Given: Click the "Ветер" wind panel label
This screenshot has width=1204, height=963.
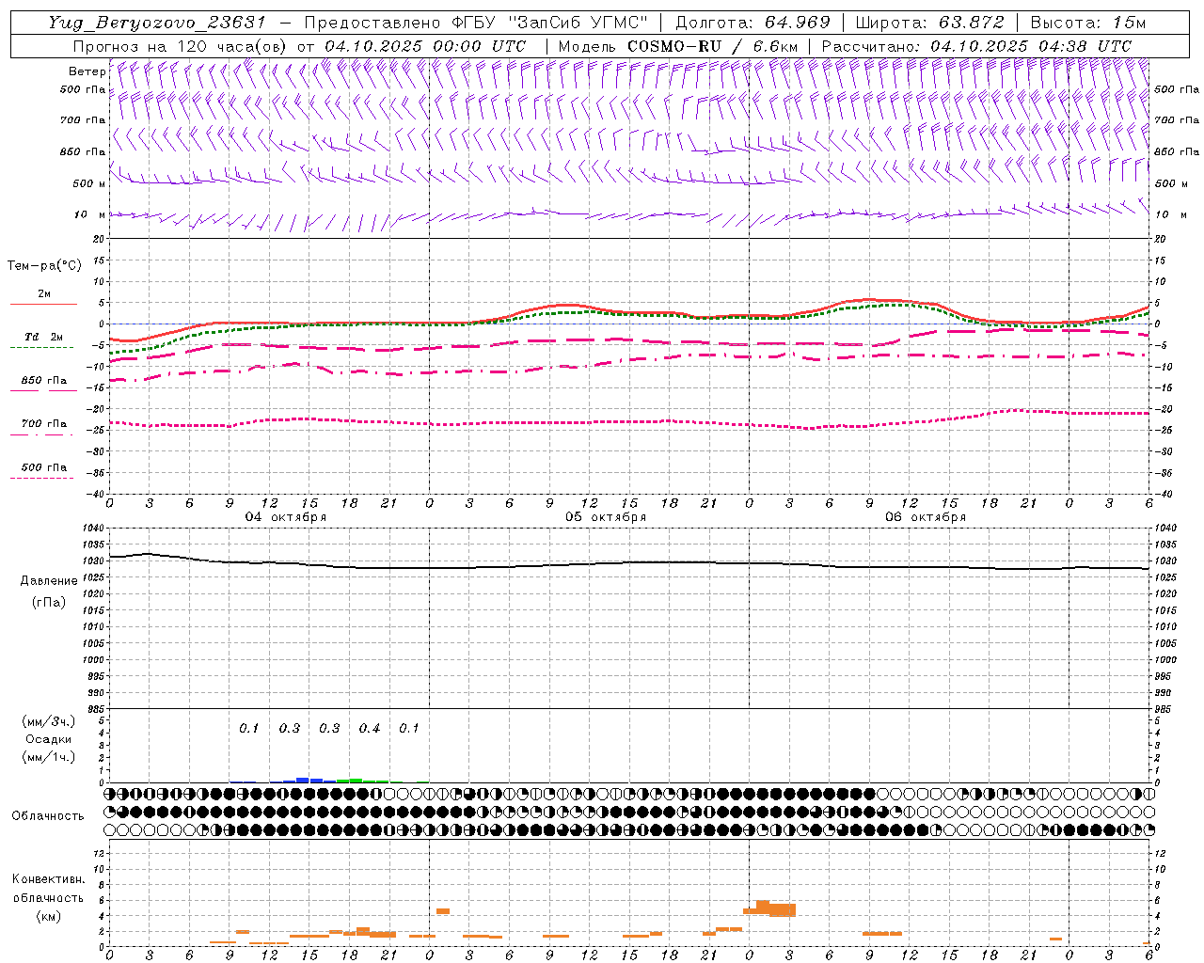Looking at the screenshot, I should [87, 71].
